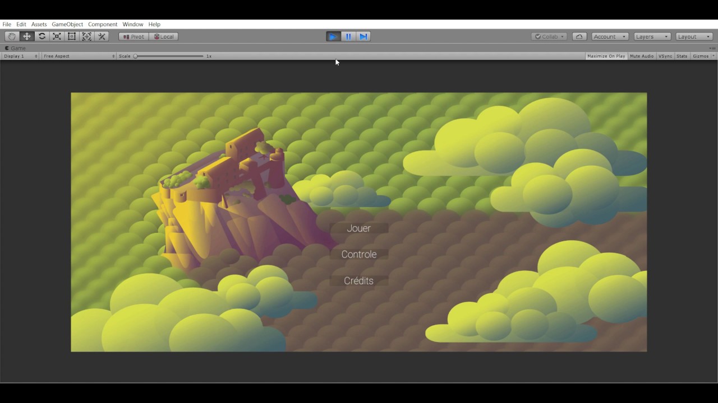The height and width of the screenshot is (403, 718).
Task: Open the Window menu
Action: 133,25
